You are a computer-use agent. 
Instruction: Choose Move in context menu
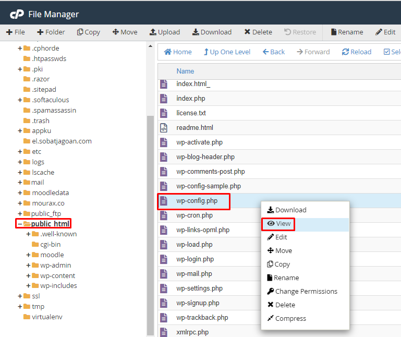coord(305,251)
